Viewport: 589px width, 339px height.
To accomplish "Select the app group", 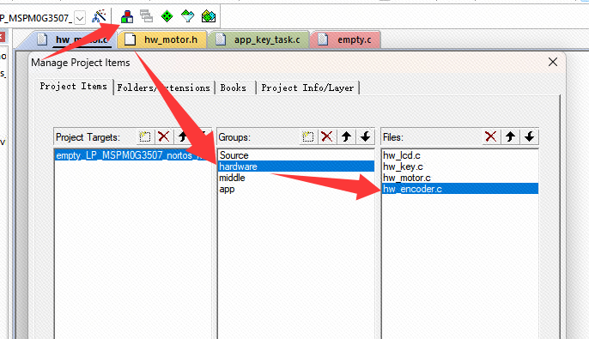I will coord(296,189).
